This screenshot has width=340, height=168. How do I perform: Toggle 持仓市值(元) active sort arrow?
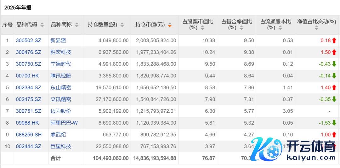[170, 25]
